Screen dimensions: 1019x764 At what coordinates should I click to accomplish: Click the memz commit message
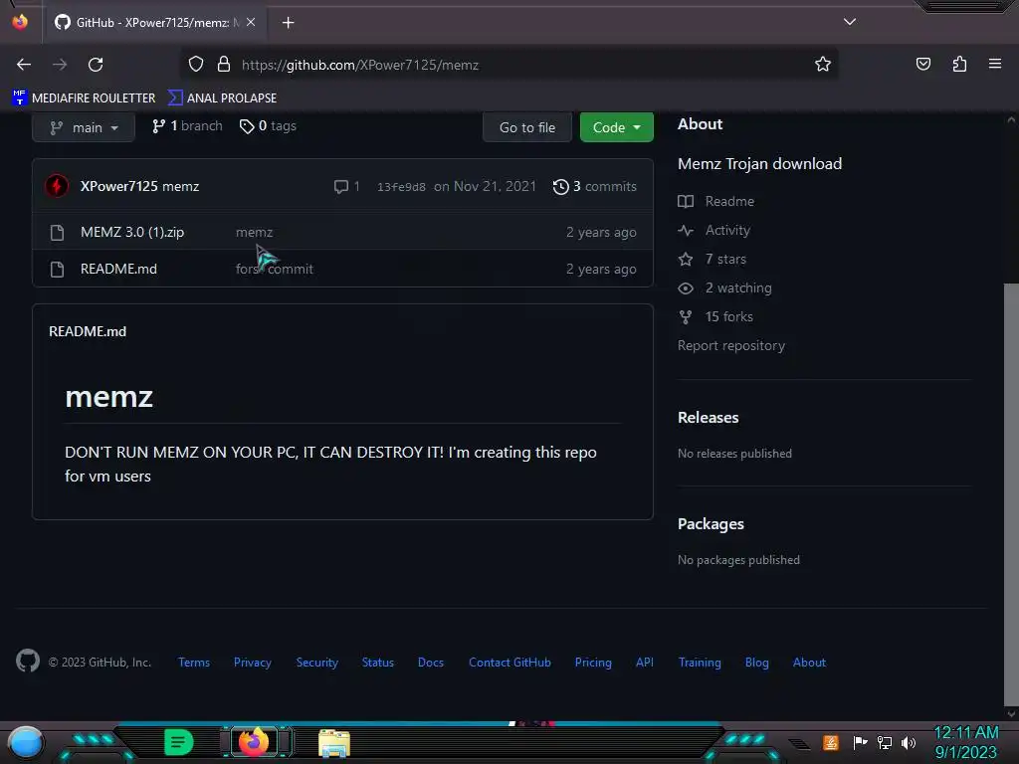pyautogui.click(x=254, y=232)
